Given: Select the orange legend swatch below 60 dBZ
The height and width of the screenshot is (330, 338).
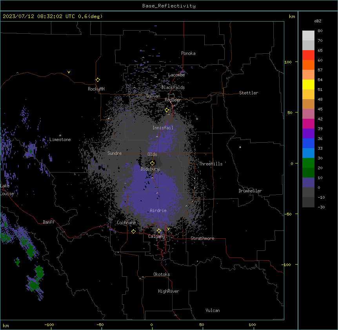Looking at the screenshot, I should [308, 65].
